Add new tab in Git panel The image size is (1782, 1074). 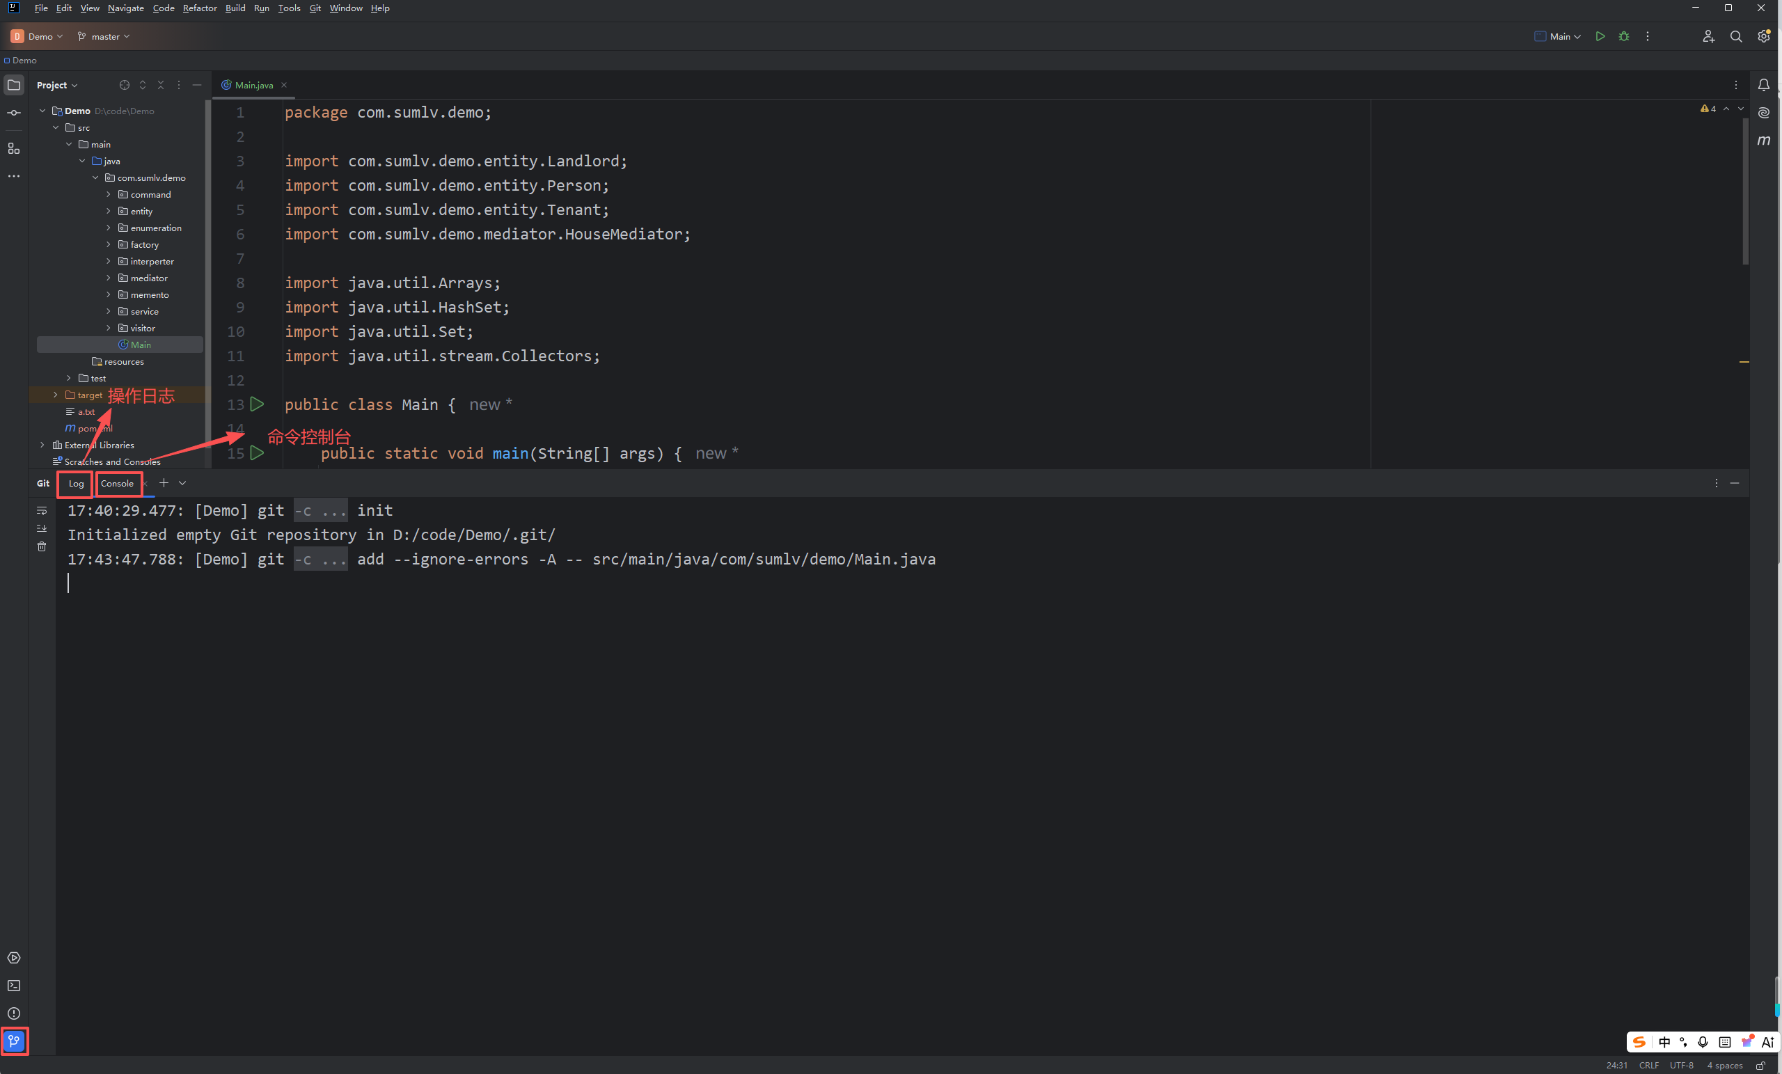pos(164,483)
